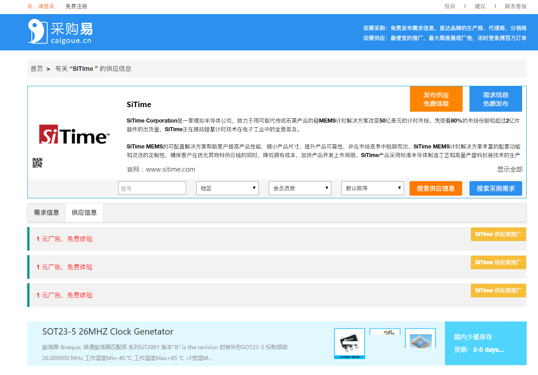Open the first SOT23-5 product thumbnail
Viewport: 538px width, 375px height.
click(x=349, y=343)
